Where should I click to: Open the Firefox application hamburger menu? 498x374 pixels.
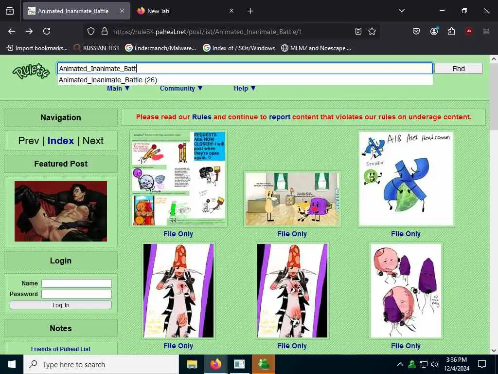(x=486, y=31)
